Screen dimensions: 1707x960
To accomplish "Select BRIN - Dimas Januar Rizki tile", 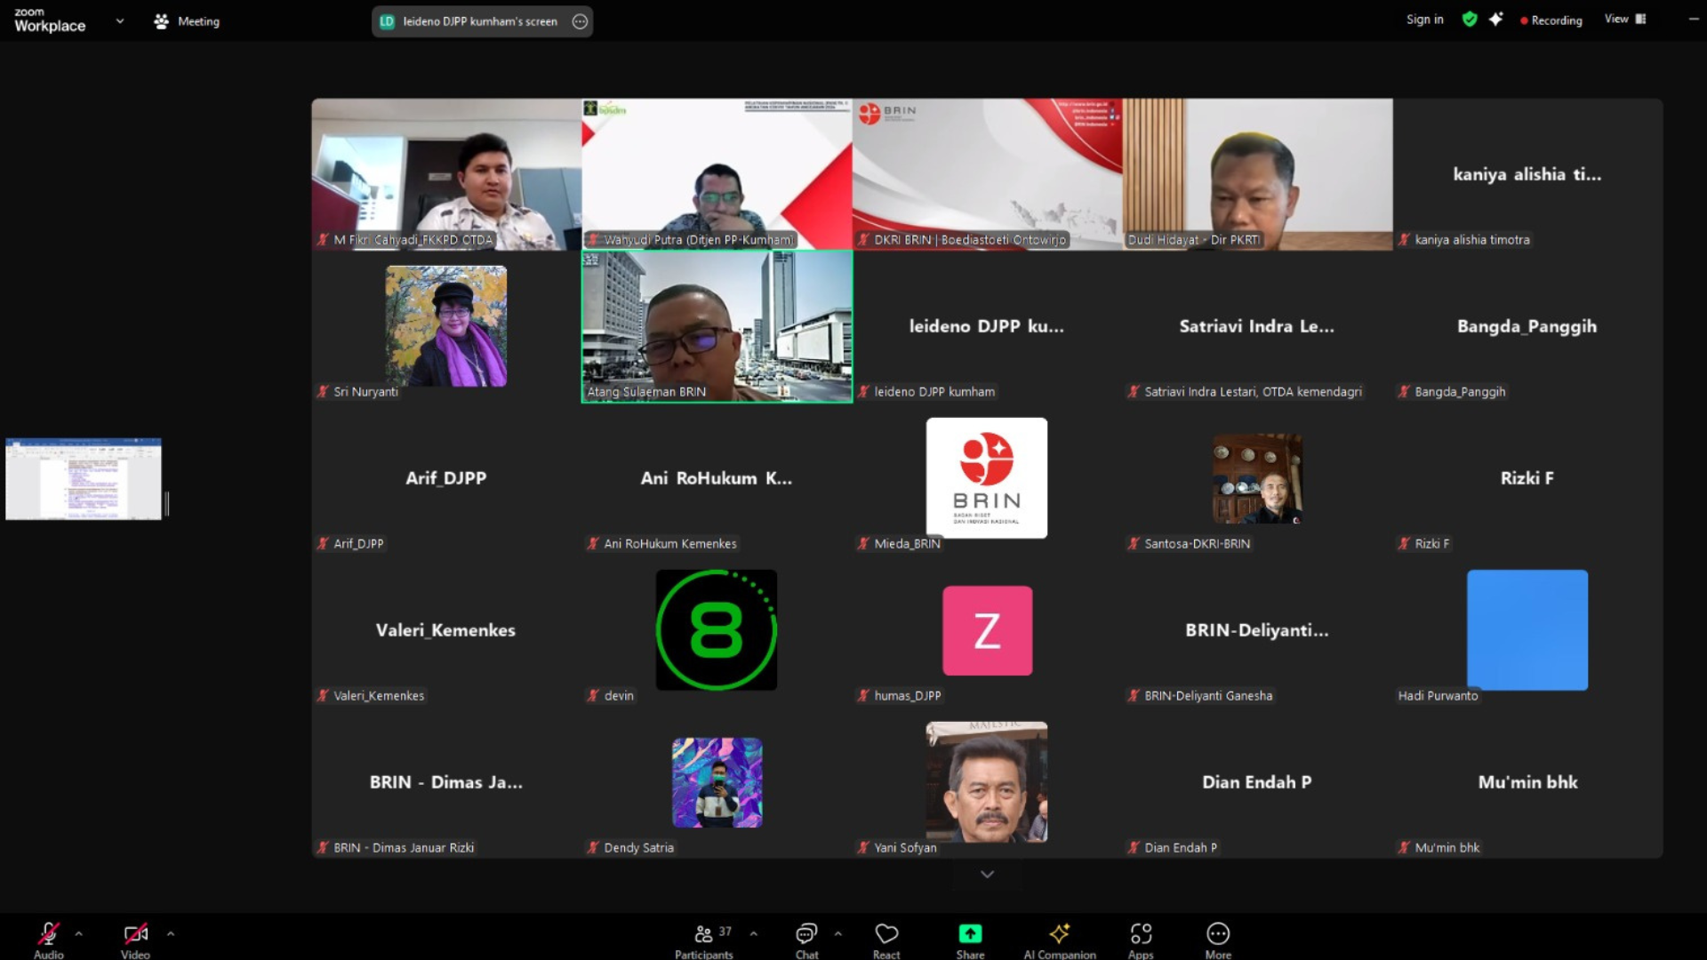I will (x=446, y=782).
